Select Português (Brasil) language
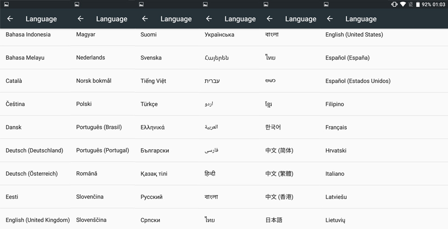The height and width of the screenshot is (229, 448). pyautogui.click(x=99, y=127)
